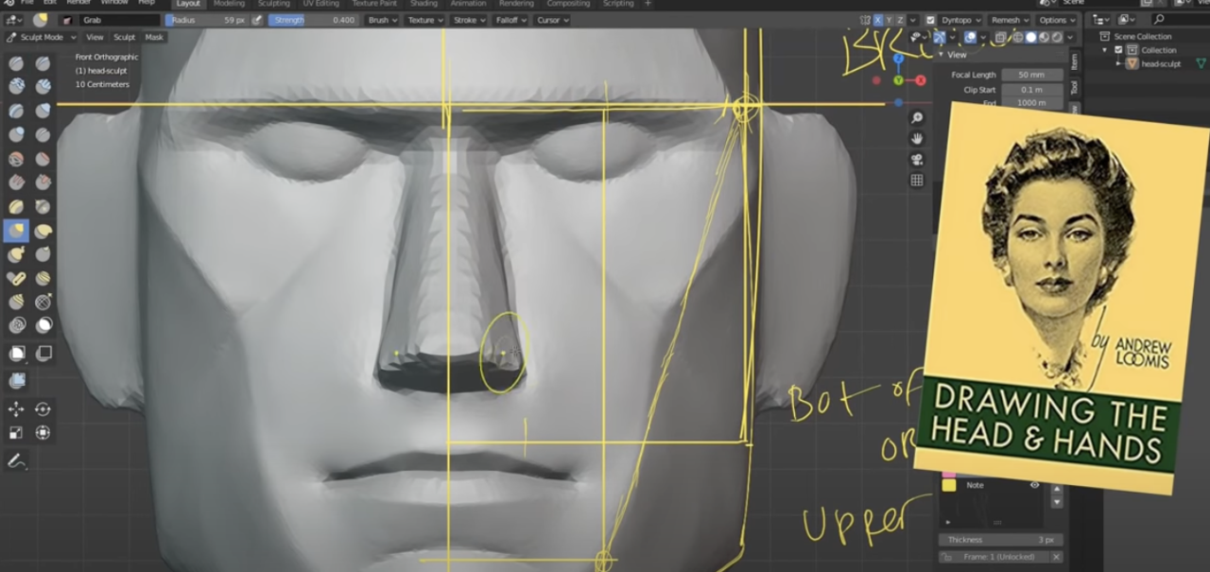Click the viewport zoom magnifier icon

(x=916, y=118)
